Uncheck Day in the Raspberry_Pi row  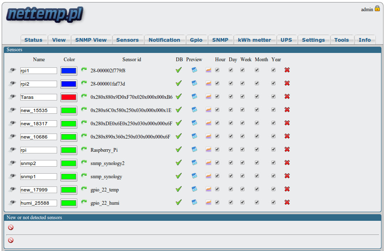[x=231, y=149]
